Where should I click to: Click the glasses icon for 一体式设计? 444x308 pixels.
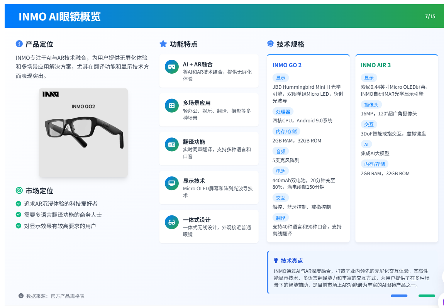tap(171, 222)
